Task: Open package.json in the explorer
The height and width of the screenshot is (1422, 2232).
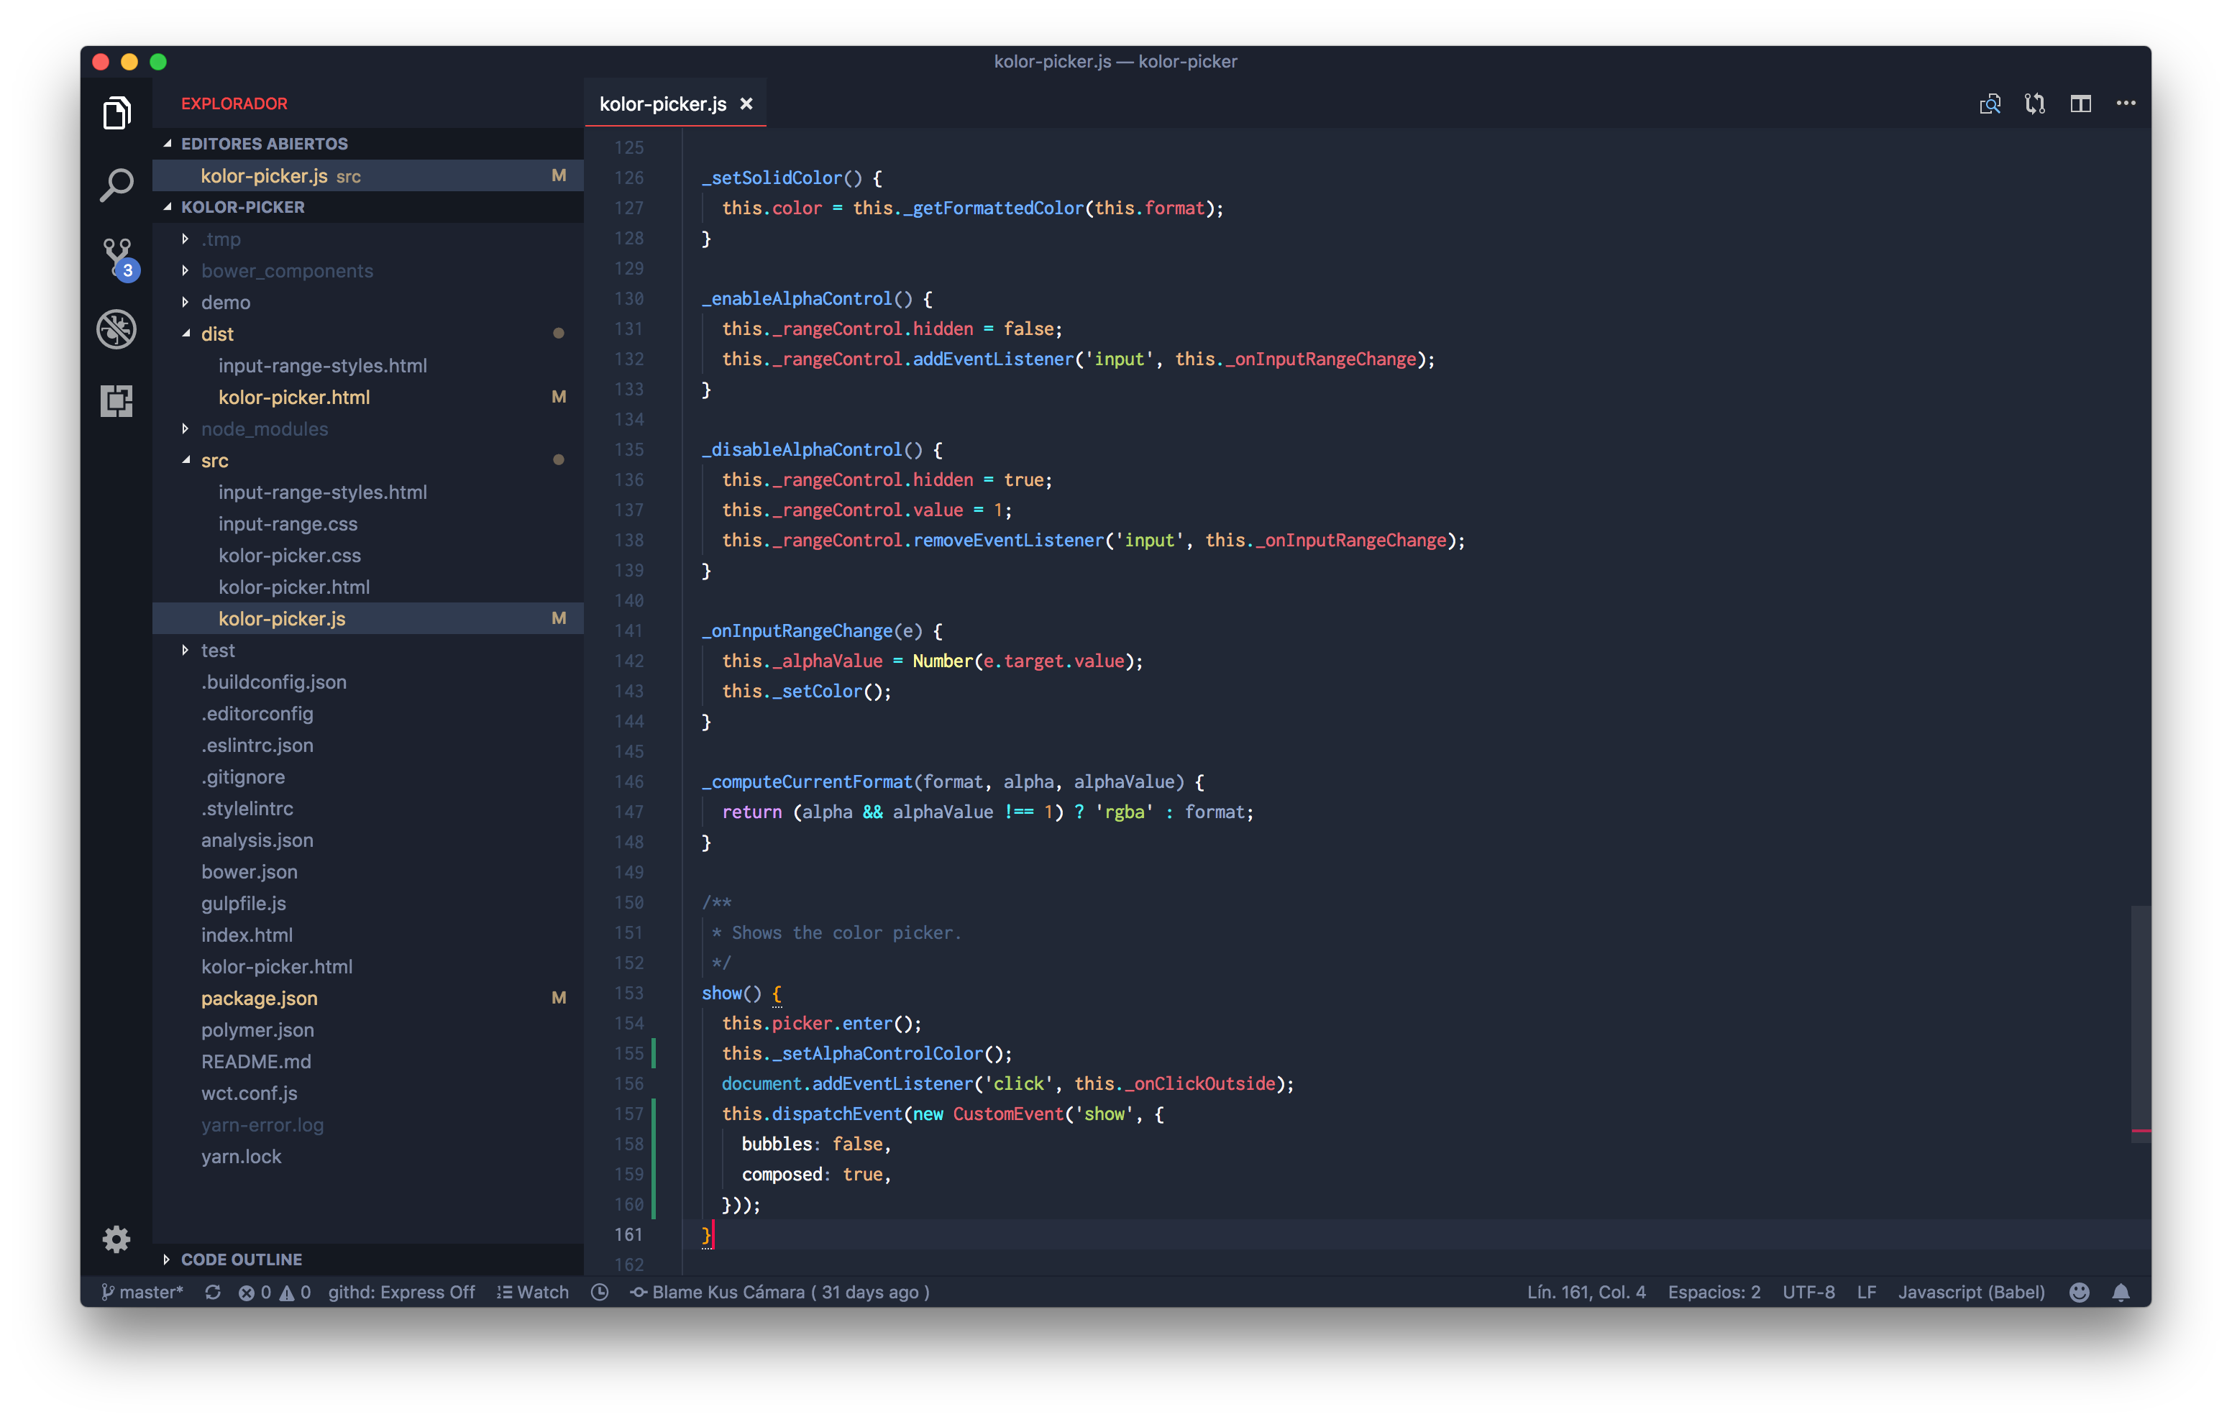Action: click(x=259, y=999)
